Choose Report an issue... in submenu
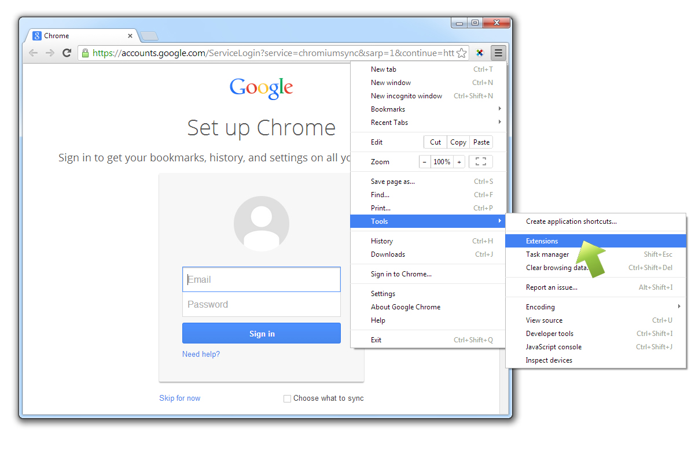 596,287
